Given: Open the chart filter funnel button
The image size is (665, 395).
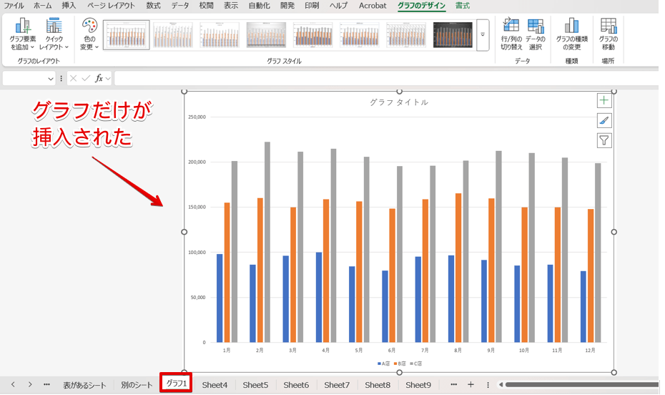Looking at the screenshot, I should tap(604, 140).
